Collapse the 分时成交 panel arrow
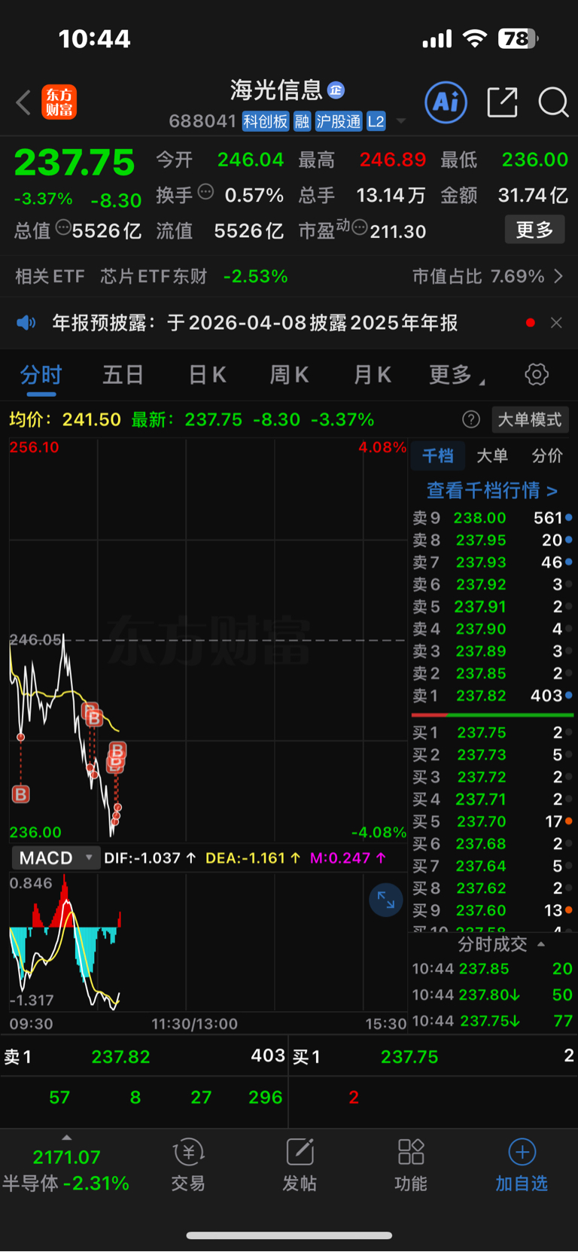 click(x=541, y=944)
